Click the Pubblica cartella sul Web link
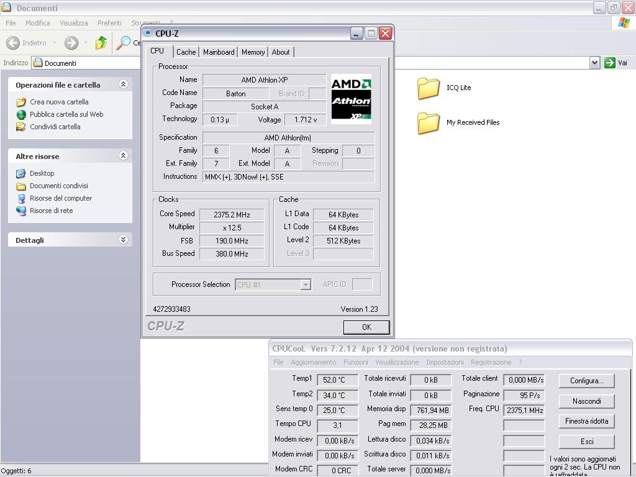The height and width of the screenshot is (477, 636). 66,114
